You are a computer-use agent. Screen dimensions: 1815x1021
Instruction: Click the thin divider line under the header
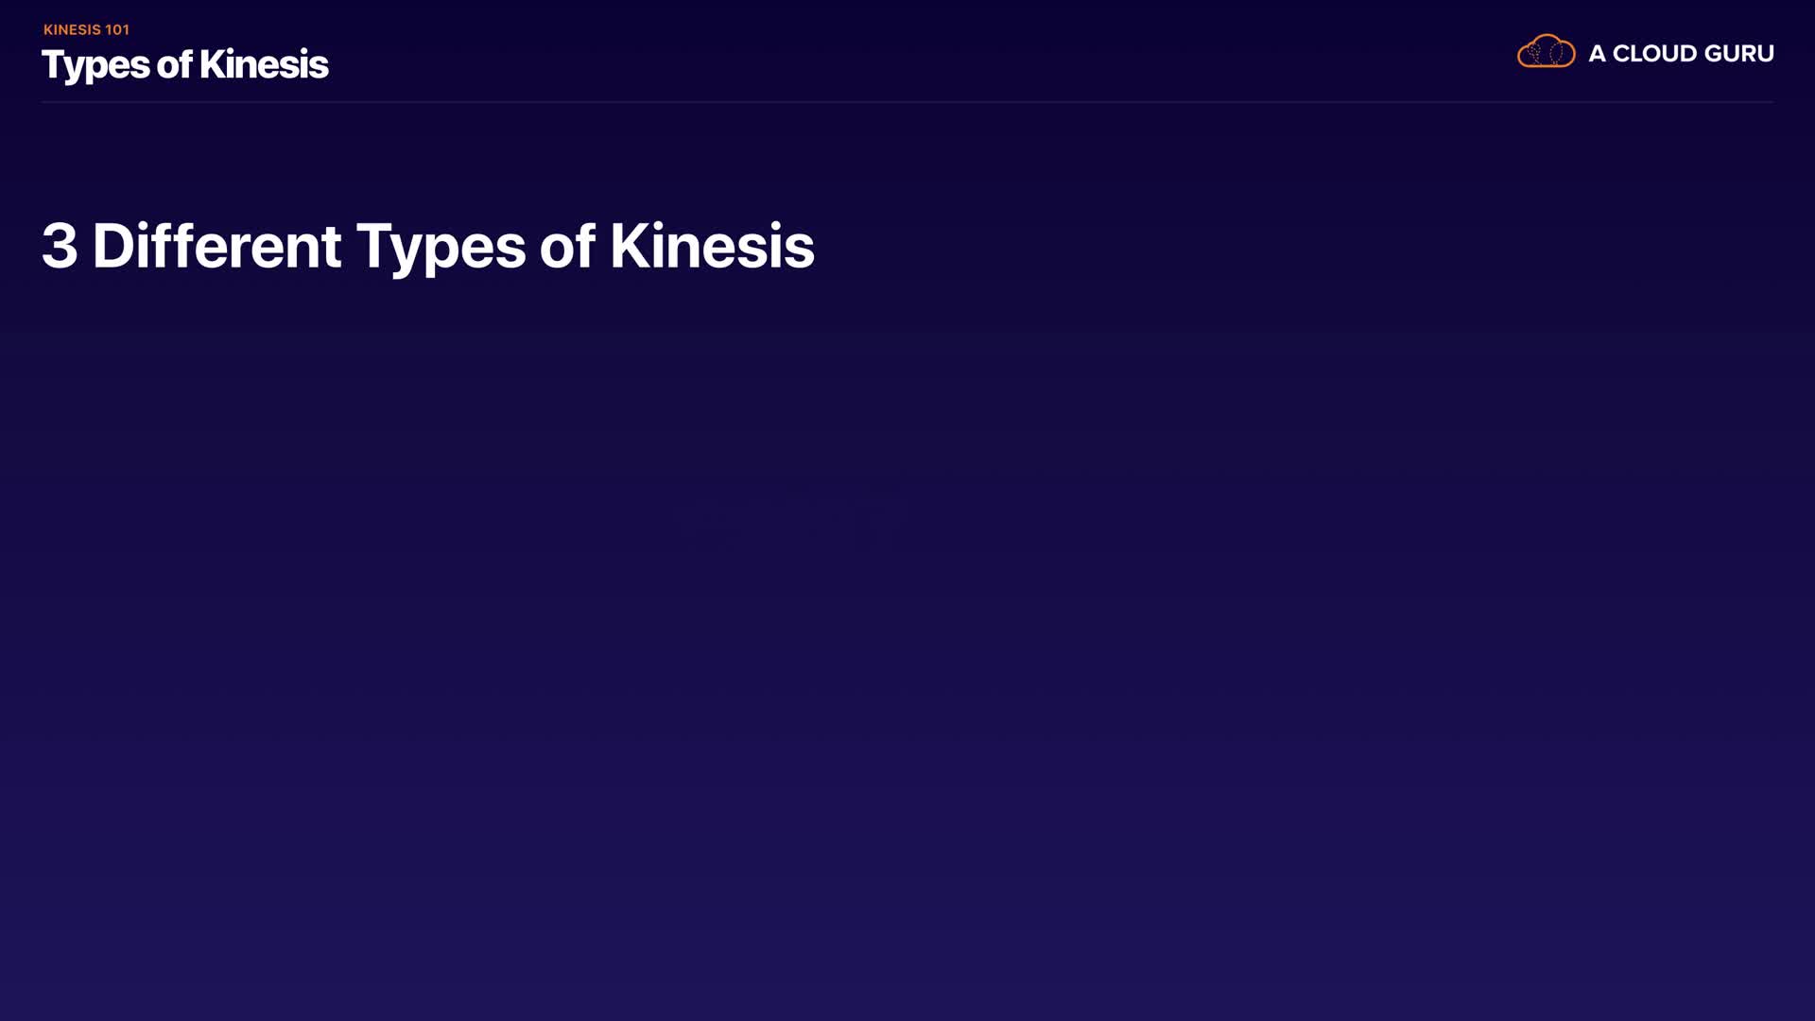coord(907,101)
